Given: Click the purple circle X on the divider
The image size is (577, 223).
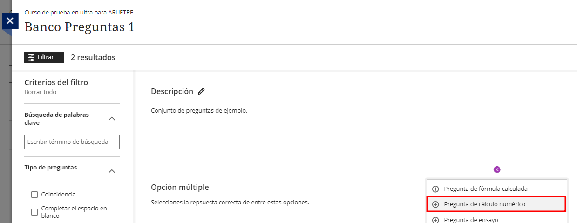Looking at the screenshot, I should pos(497,169).
